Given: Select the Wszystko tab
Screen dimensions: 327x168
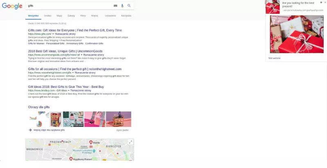Looking at the screenshot, I should coord(34,16).
